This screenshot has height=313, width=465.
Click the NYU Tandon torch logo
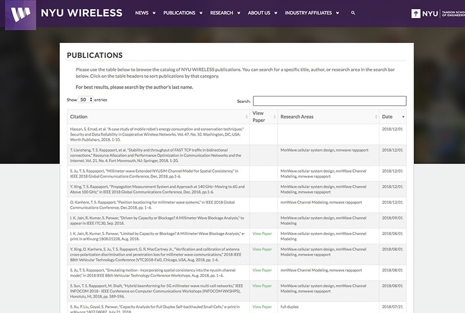416,13
